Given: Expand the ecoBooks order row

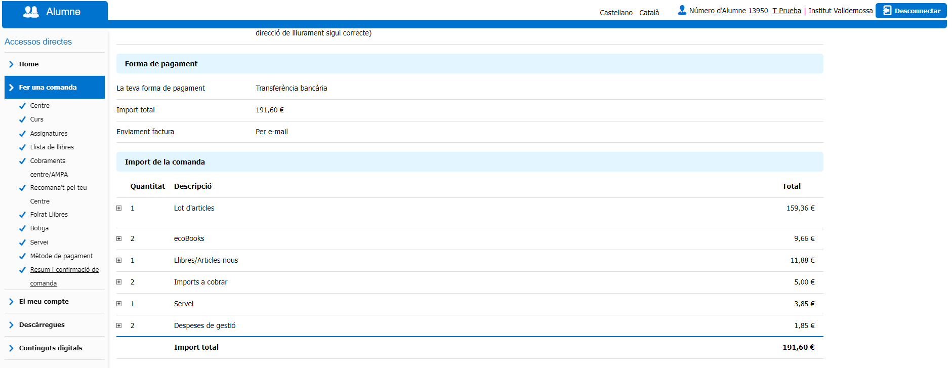Looking at the screenshot, I should click(x=119, y=238).
